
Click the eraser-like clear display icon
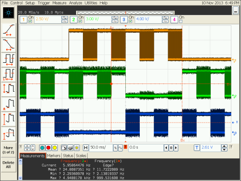tap(70, 148)
